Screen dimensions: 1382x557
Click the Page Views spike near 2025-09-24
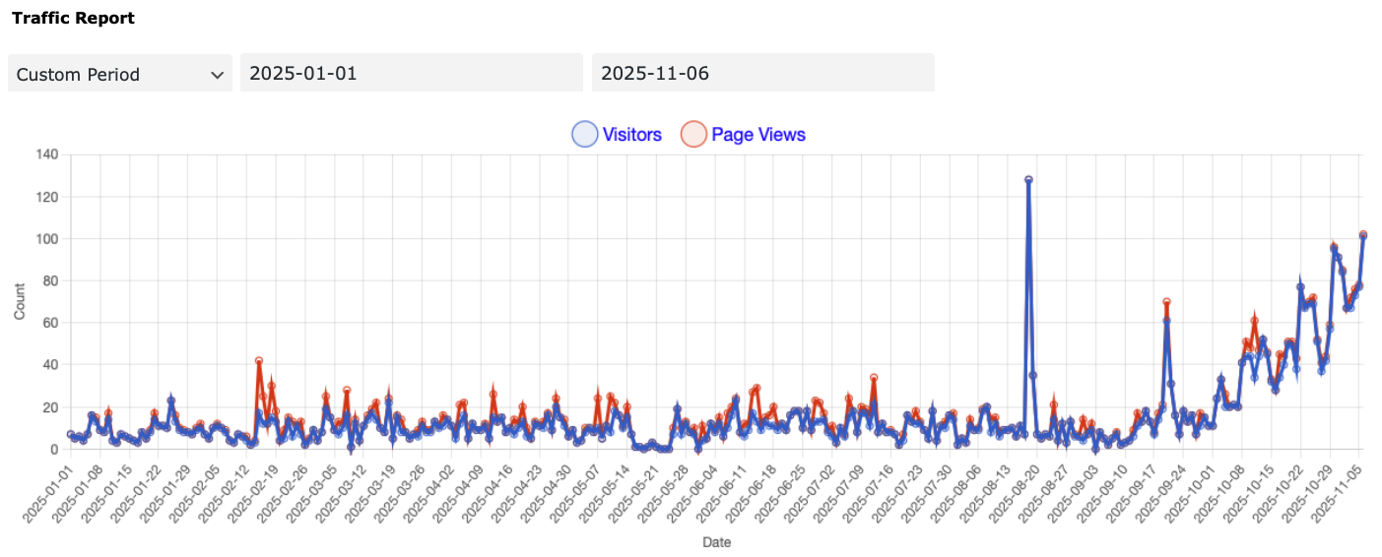pos(1166,302)
